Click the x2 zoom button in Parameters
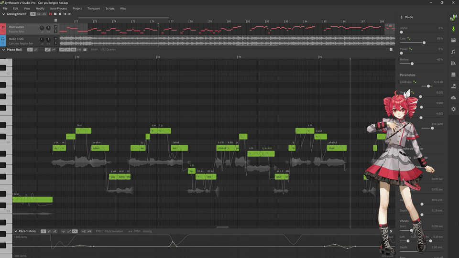This screenshot has width=459, height=258. [x=83, y=231]
